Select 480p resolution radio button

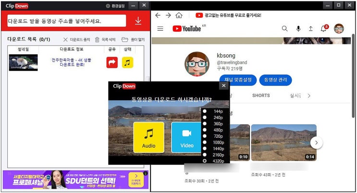coord(205,130)
